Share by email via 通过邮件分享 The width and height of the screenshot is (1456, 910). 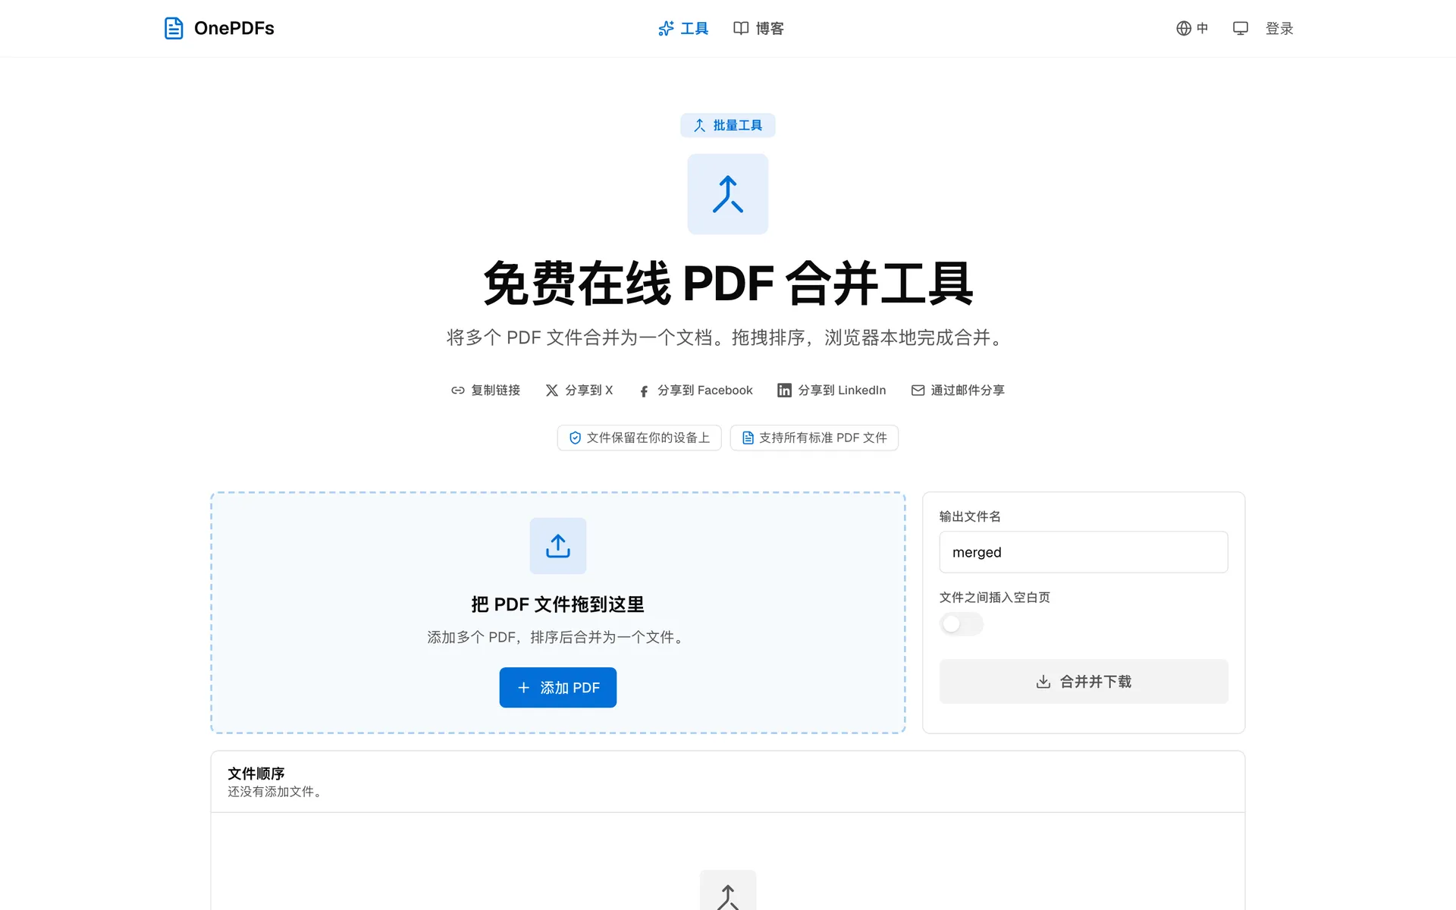[957, 390]
